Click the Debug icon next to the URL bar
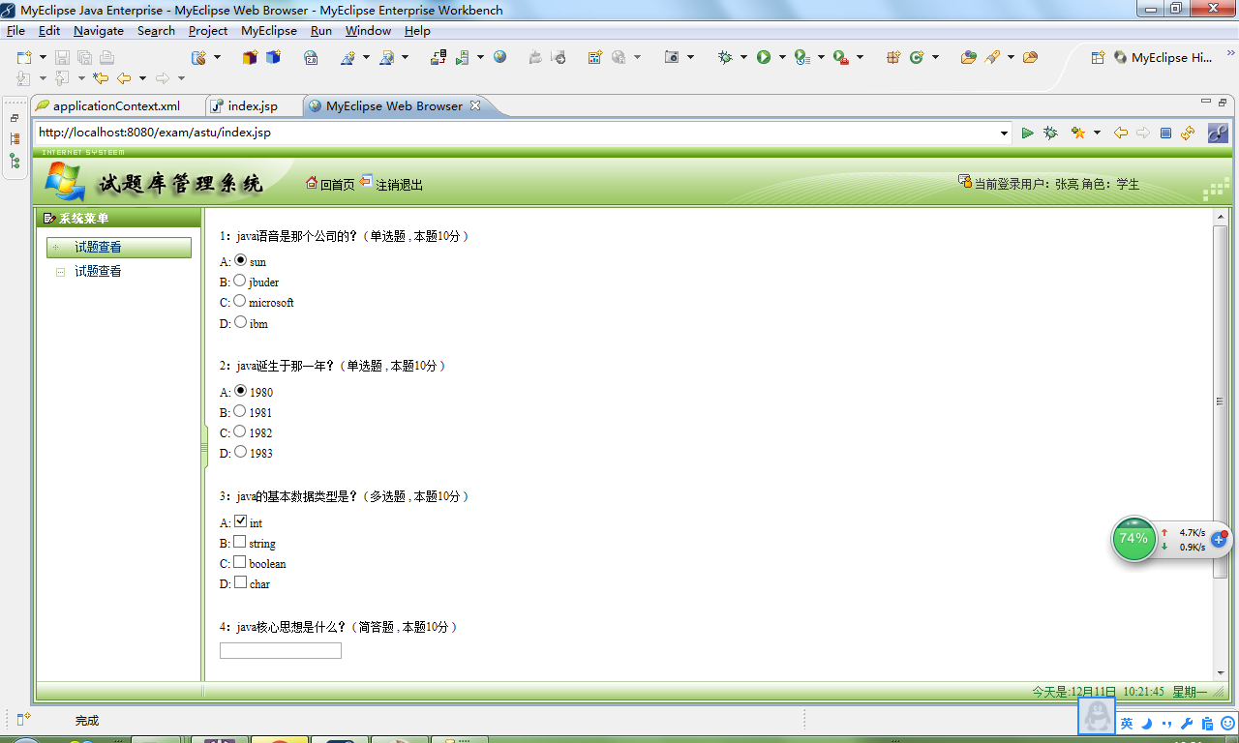The height and width of the screenshot is (743, 1239). point(1050,133)
